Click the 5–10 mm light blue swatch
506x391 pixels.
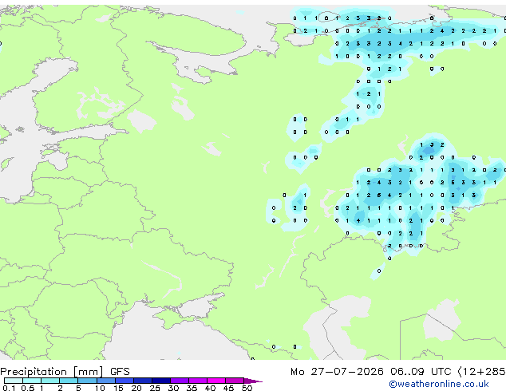[87, 381]
